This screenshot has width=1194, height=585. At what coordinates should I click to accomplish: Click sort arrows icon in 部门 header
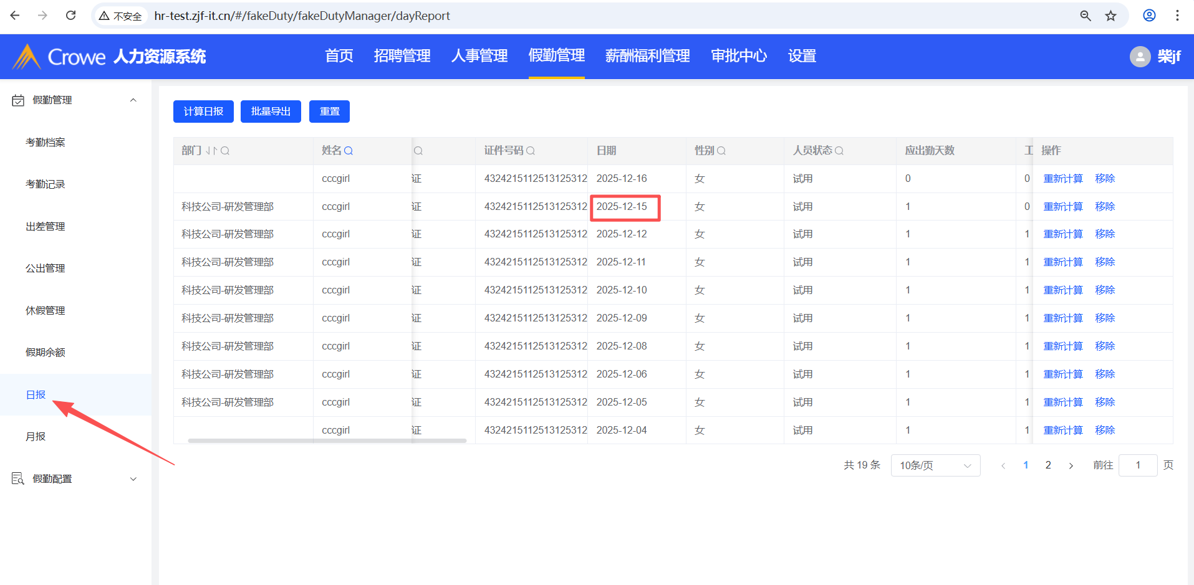click(211, 151)
